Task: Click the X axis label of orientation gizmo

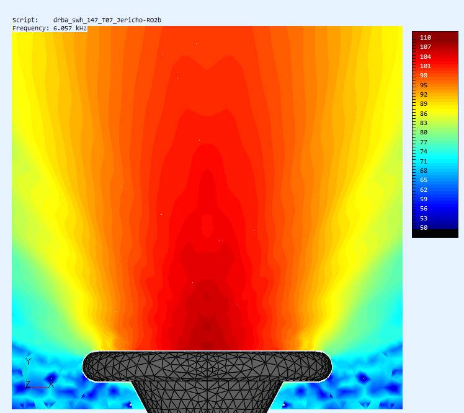Action: click(x=51, y=385)
